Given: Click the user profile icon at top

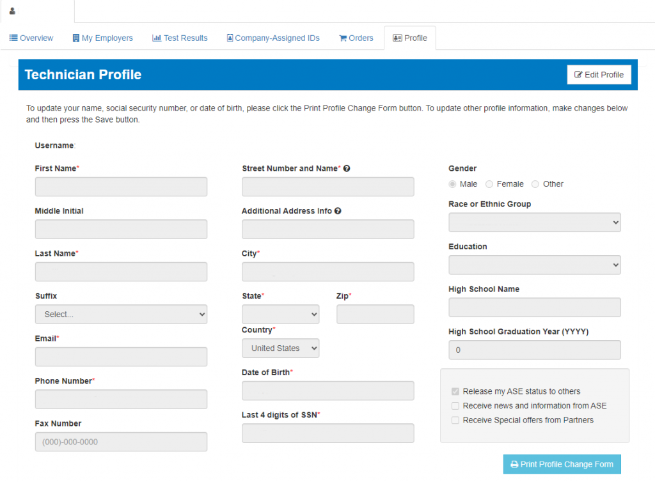Looking at the screenshot, I should pyautogui.click(x=12, y=11).
